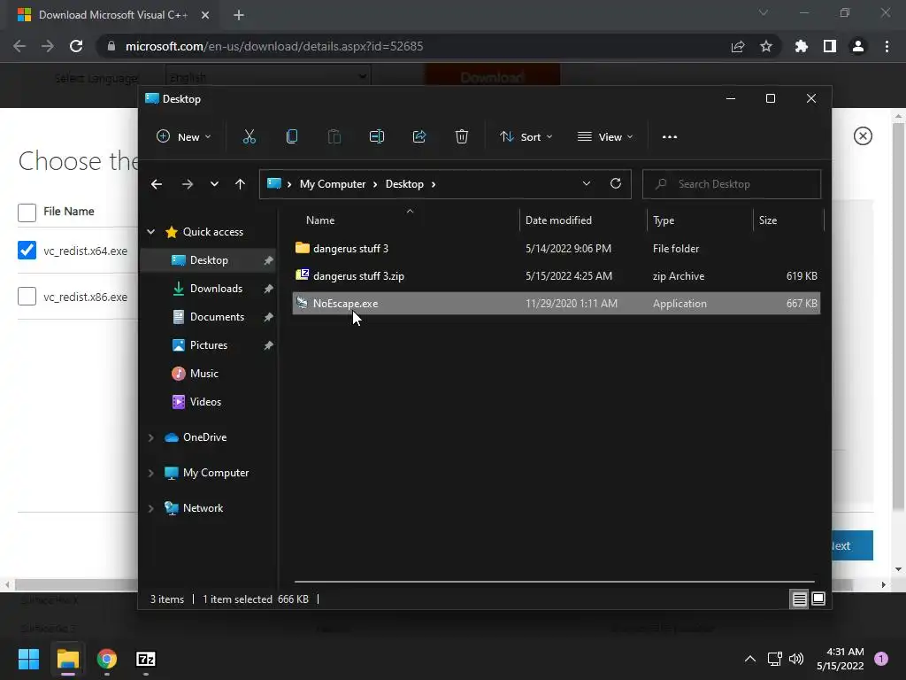
Task: Select Pictures in the Quick access sidebar
Action: 209,345
